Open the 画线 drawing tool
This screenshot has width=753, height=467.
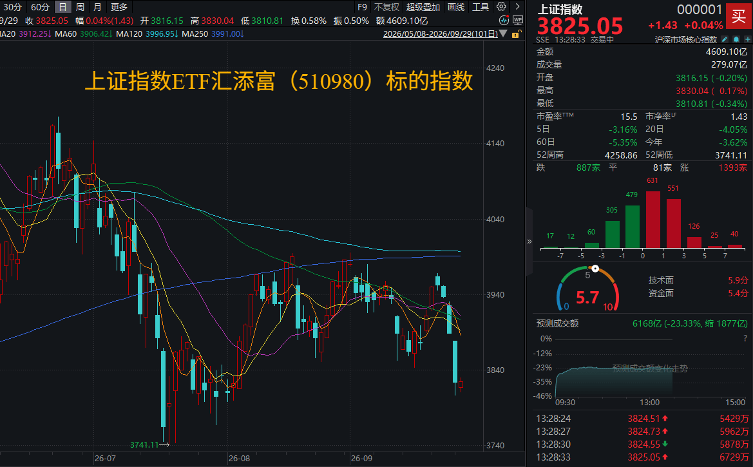click(456, 6)
